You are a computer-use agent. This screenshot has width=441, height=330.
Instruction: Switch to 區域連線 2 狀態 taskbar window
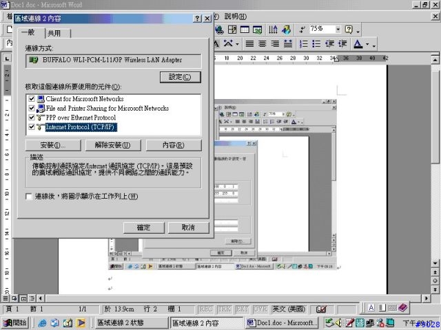coord(131,322)
